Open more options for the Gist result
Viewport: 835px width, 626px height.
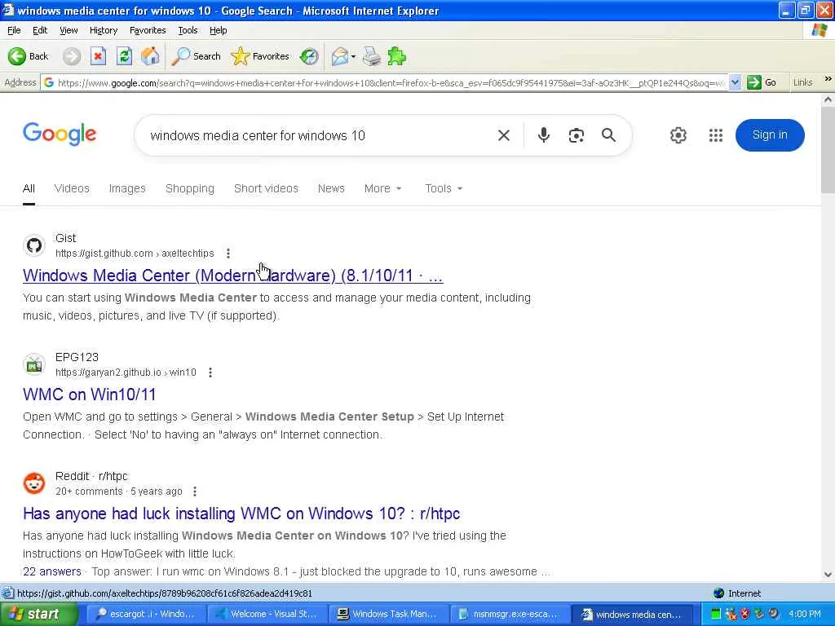[x=228, y=253]
